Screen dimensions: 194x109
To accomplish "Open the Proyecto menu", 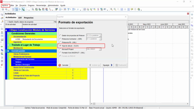I will 23,5.
